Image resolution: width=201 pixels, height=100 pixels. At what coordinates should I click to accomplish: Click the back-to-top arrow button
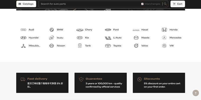(x=196, y=93)
